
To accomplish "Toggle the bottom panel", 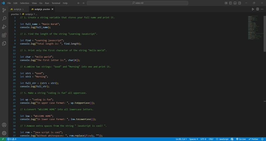I will (235, 3).
